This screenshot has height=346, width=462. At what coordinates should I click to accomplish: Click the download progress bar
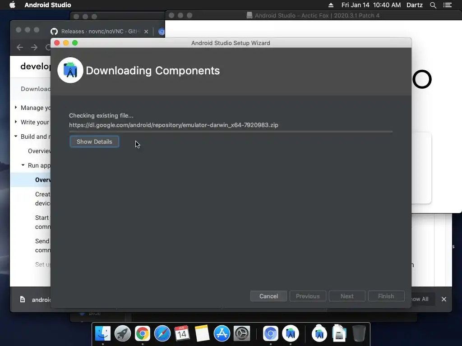pos(231,132)
